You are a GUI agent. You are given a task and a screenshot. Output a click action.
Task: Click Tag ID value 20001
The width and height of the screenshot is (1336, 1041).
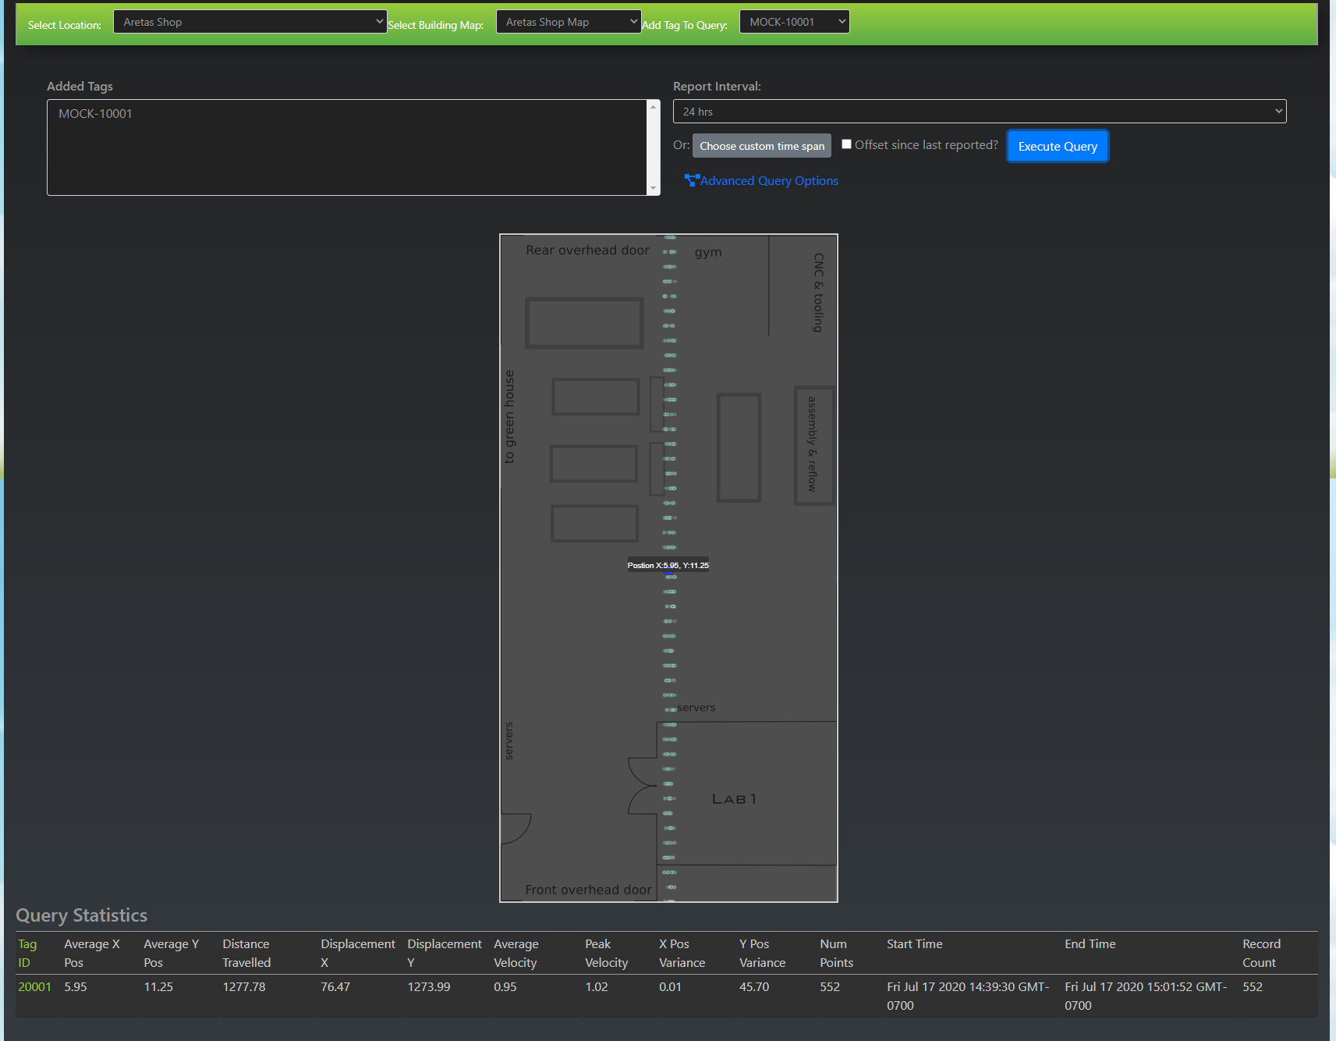(x=34, y=987)
